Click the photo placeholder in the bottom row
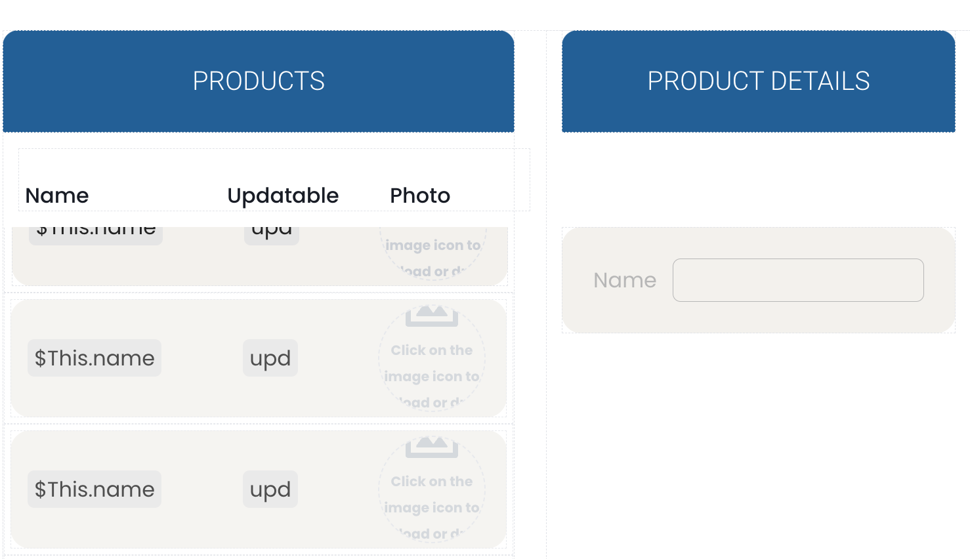 431,499
